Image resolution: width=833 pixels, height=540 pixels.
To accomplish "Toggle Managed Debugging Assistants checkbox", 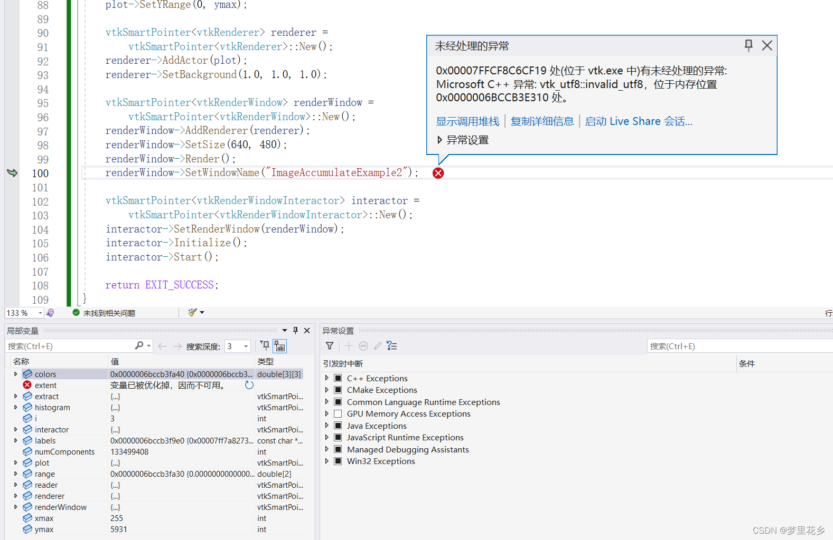I will tap(338, 449).
